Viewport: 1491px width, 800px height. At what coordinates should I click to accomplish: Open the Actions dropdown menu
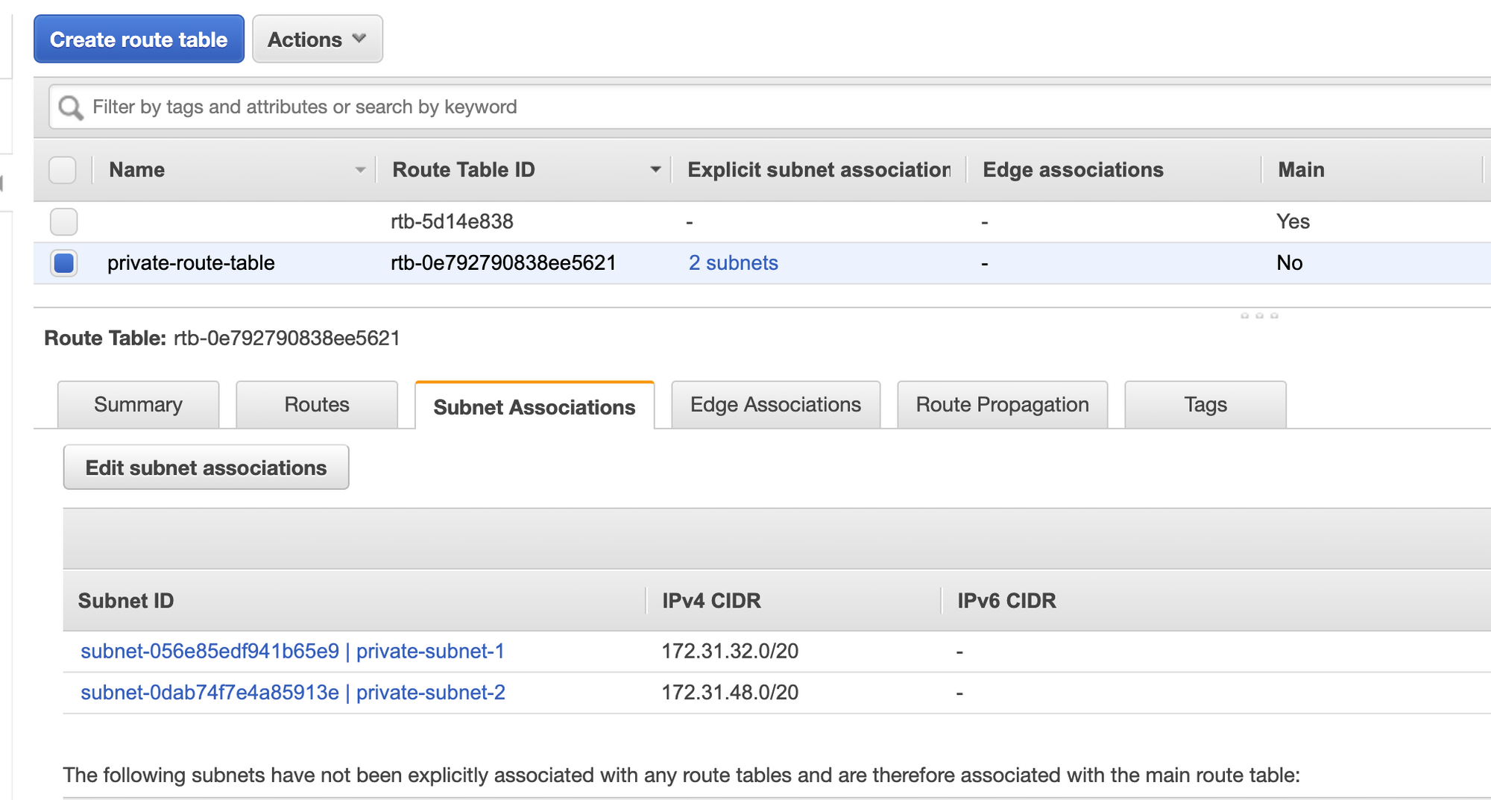(317, 40)
